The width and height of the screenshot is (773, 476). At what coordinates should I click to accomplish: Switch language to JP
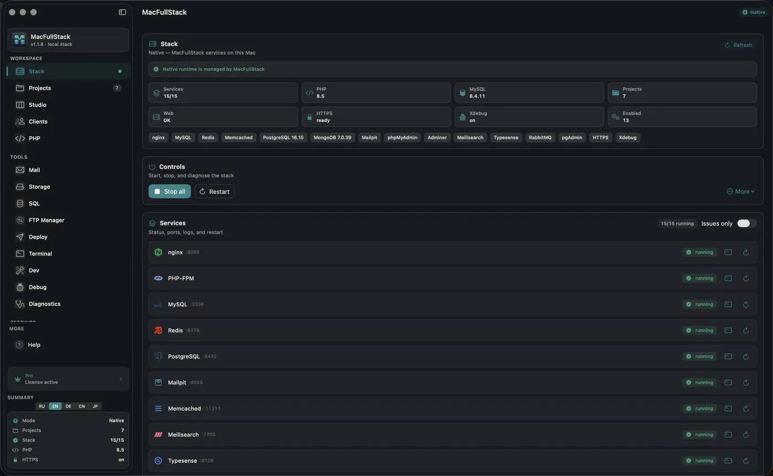[95, 407]
